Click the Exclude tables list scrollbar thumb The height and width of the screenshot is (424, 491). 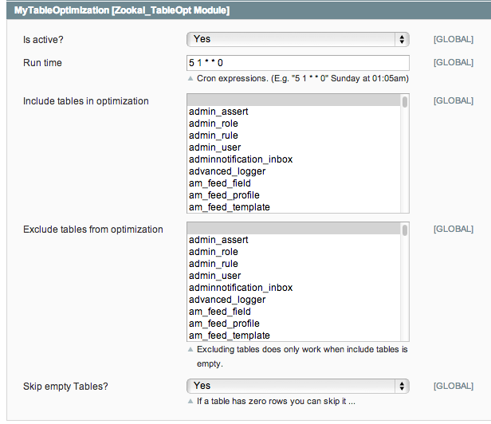405,230
